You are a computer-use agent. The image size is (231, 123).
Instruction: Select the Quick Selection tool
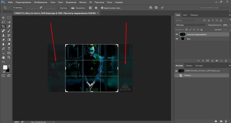pos(9,22)
